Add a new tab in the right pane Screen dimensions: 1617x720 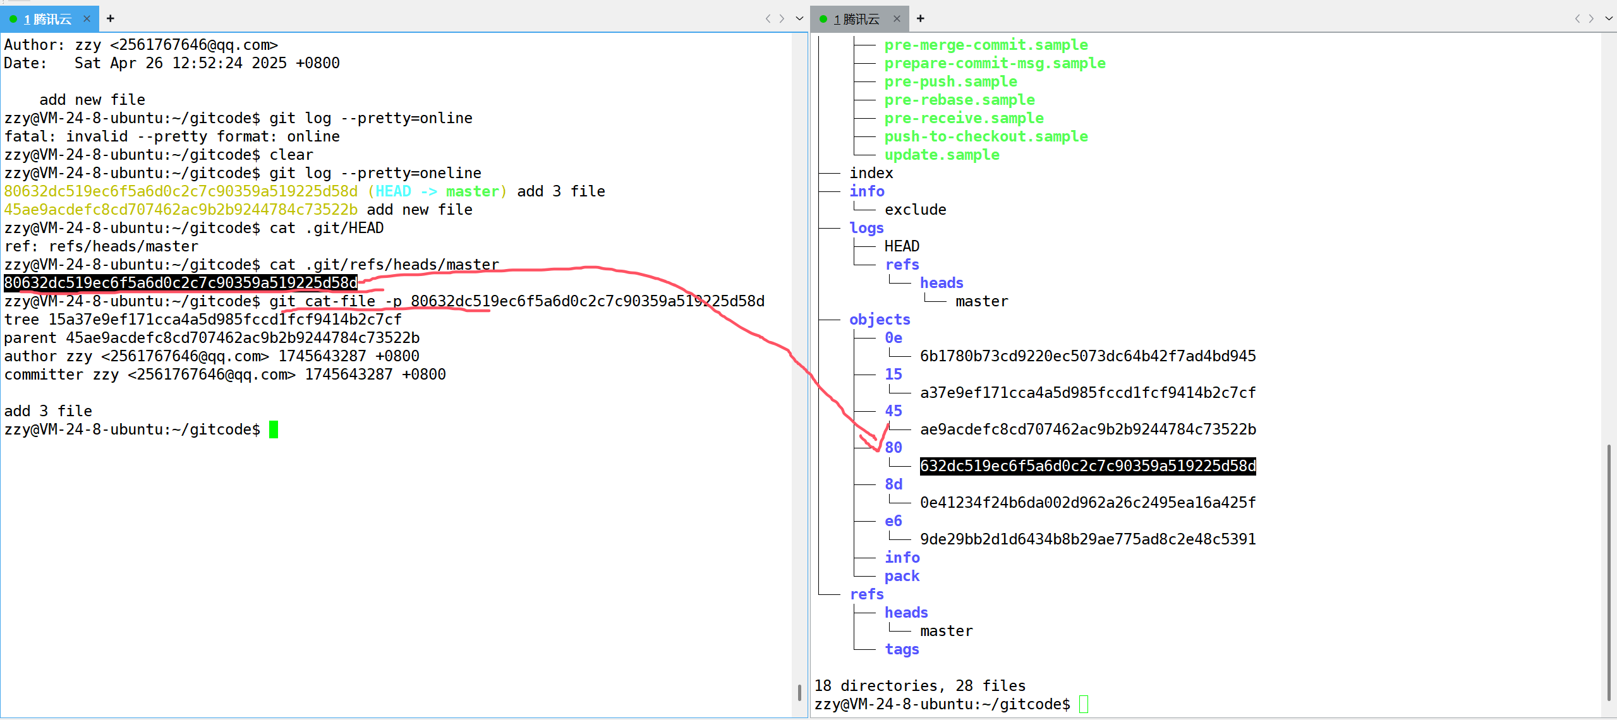click(x=920, y=18)
